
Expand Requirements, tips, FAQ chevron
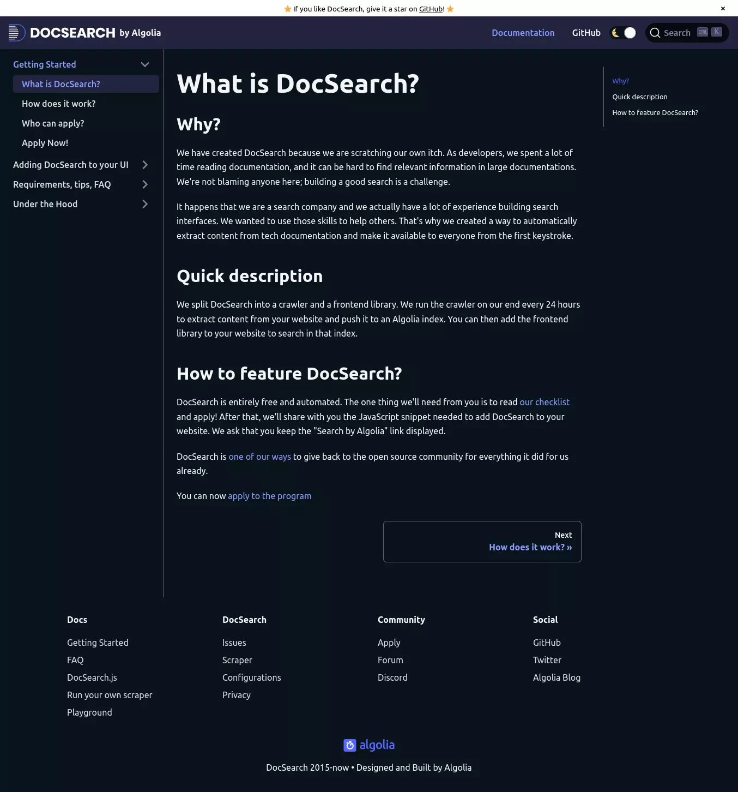click(145, 184)
